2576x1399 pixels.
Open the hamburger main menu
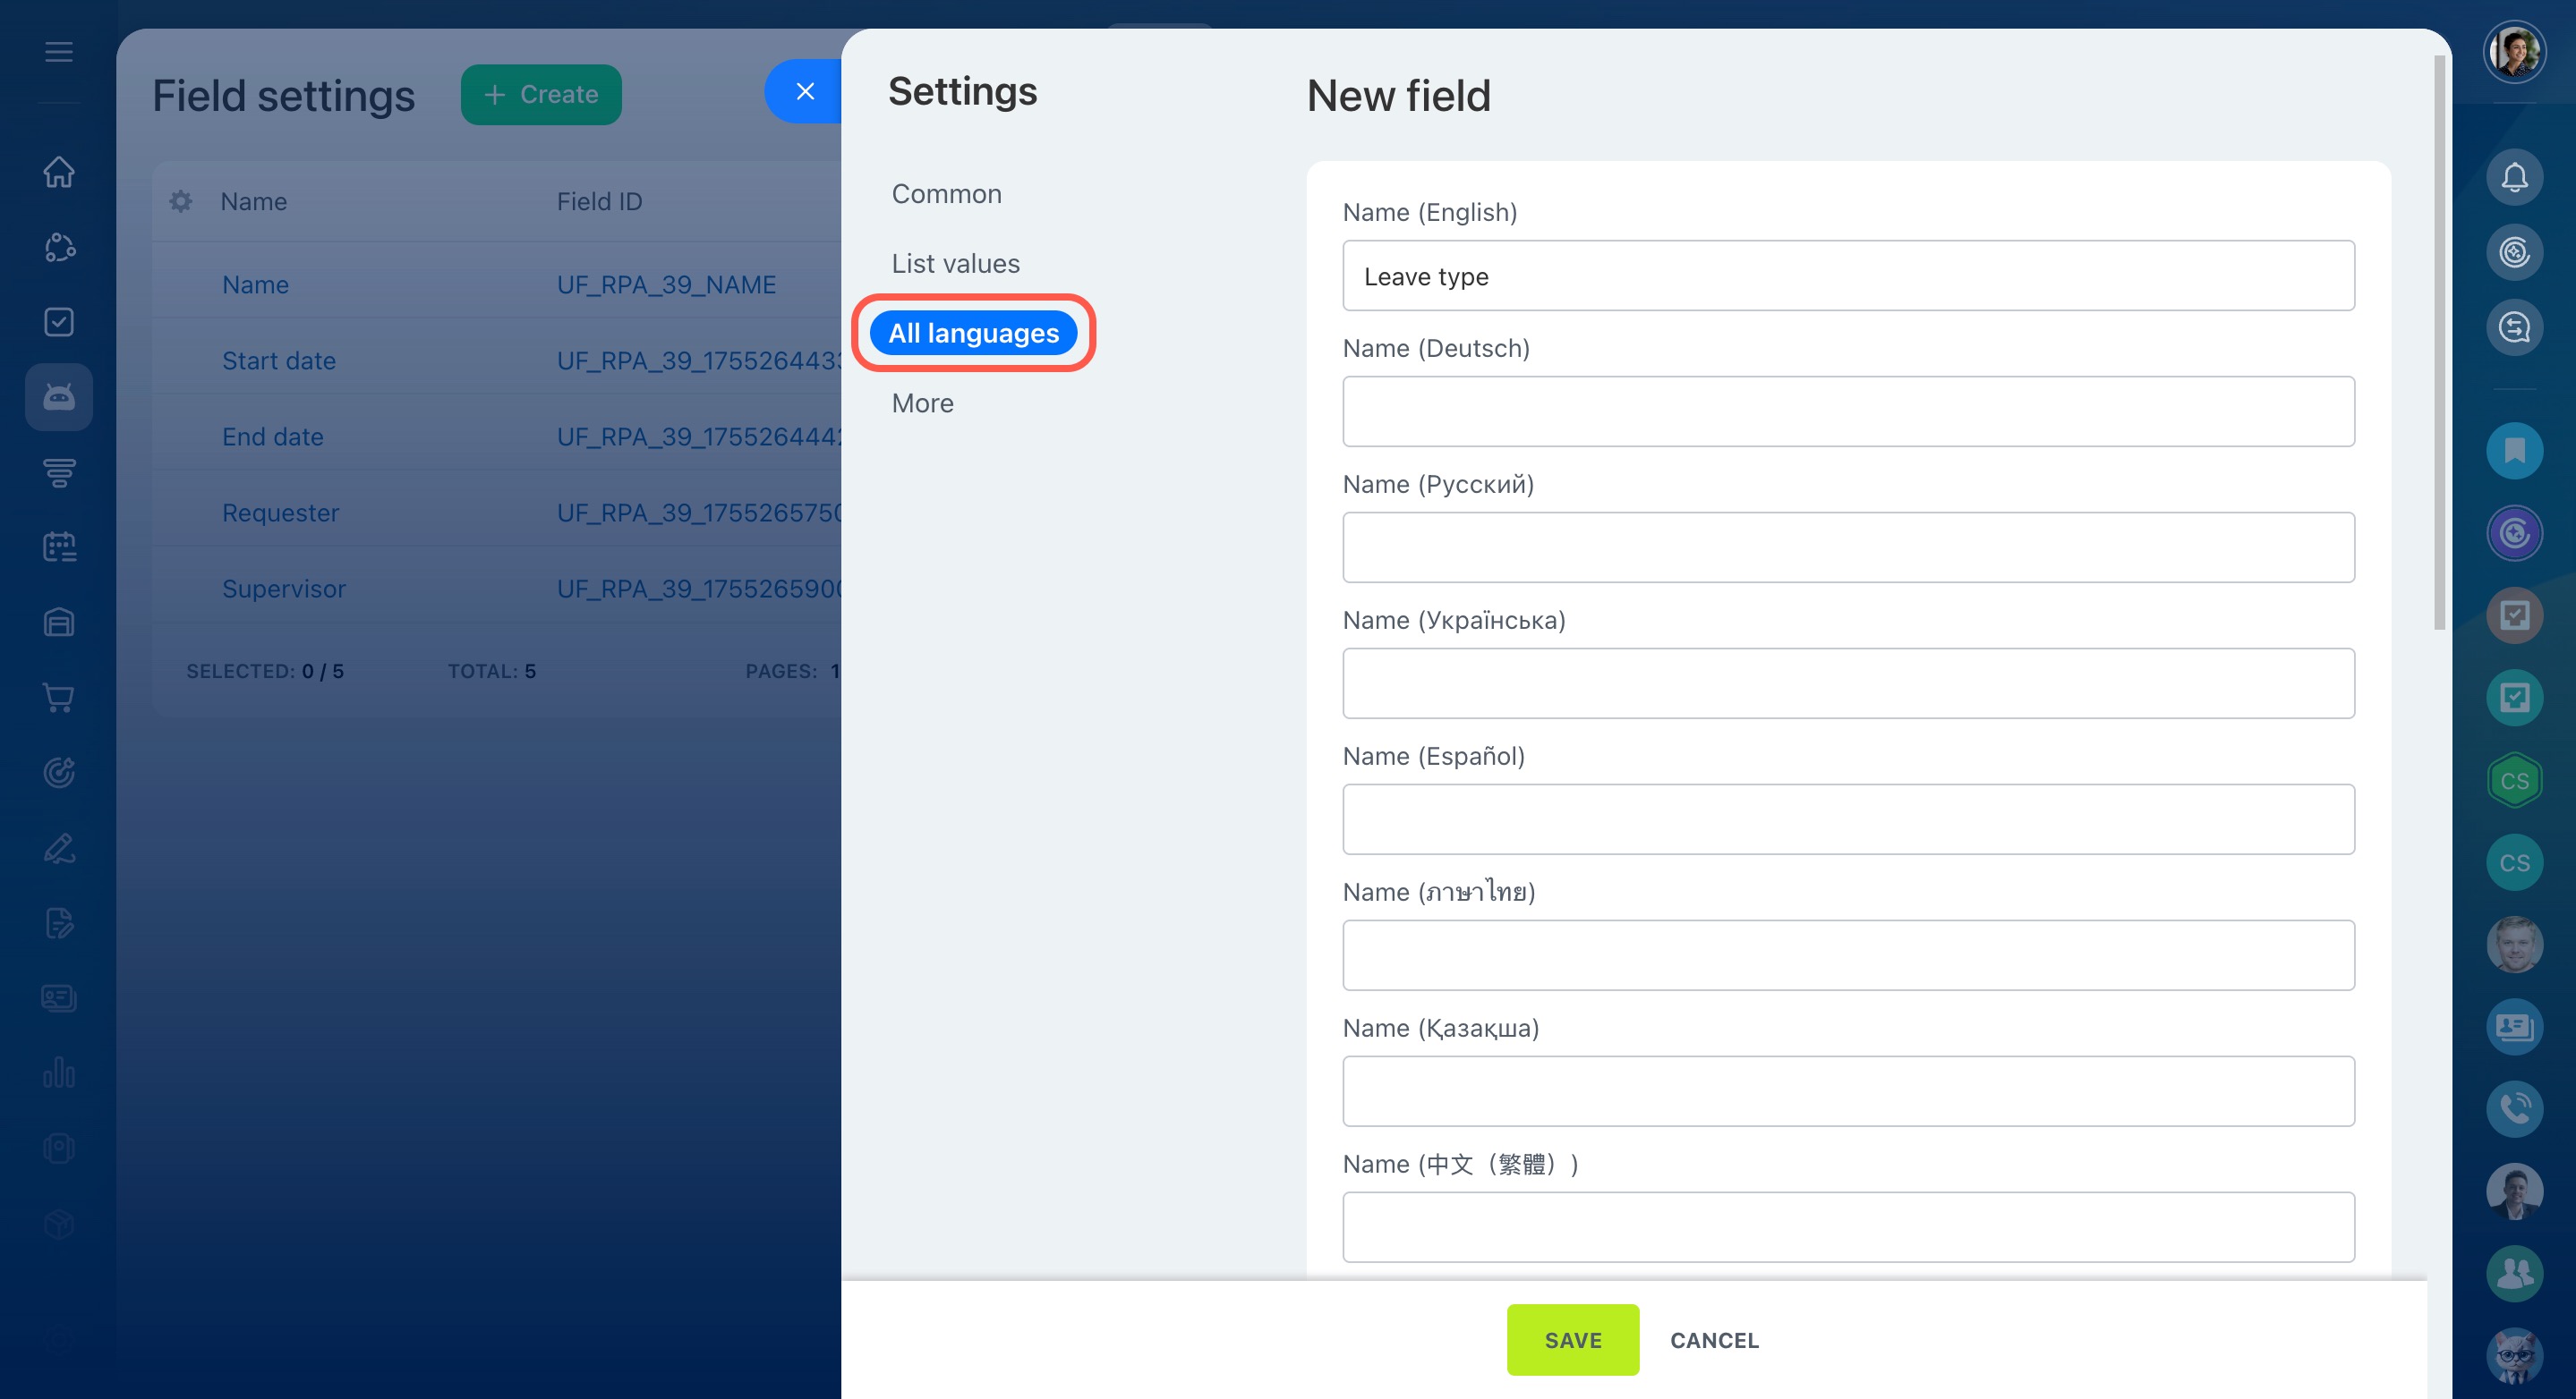click(59, 52)
